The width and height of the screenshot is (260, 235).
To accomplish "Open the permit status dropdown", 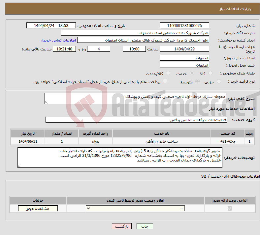I will [x=135, y=208].
